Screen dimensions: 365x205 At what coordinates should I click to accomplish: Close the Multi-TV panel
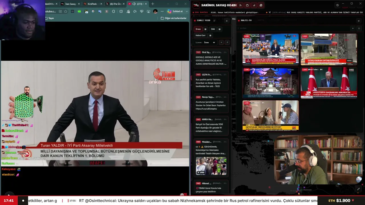(359, 21)
